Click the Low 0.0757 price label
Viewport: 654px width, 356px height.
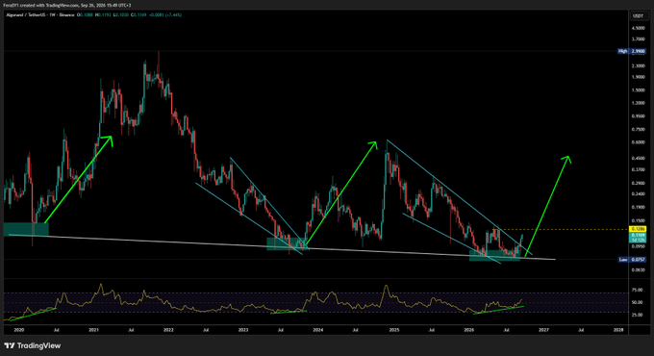pyautogui.click(x=632, y=260)
